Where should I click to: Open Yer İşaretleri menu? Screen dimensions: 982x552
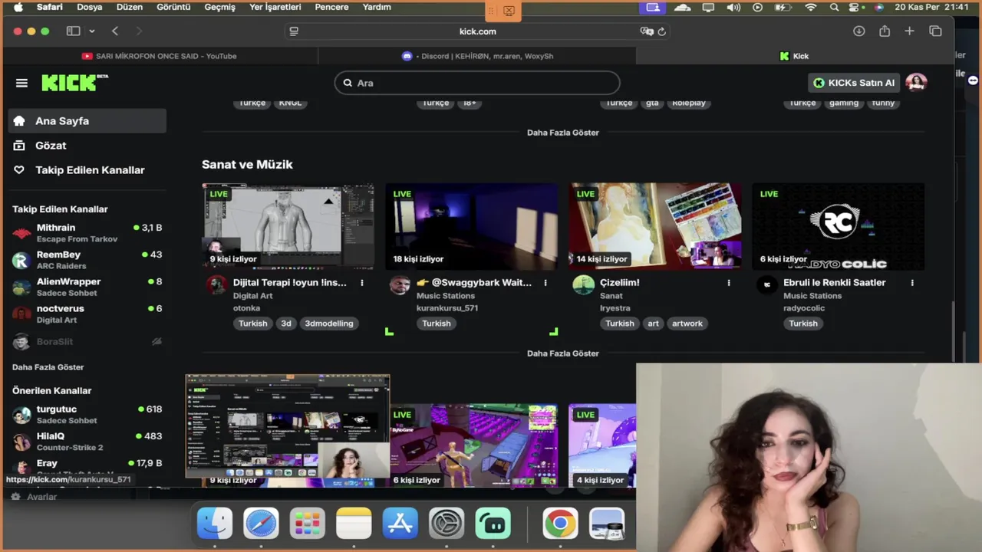click(x=277, y=7)
